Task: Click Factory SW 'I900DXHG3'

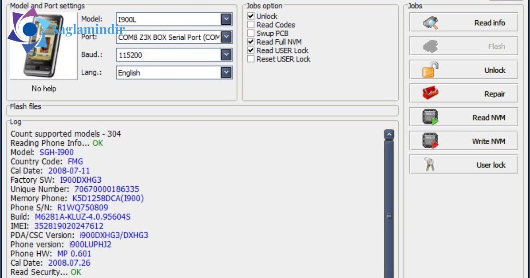Action: tap(81, 180)
